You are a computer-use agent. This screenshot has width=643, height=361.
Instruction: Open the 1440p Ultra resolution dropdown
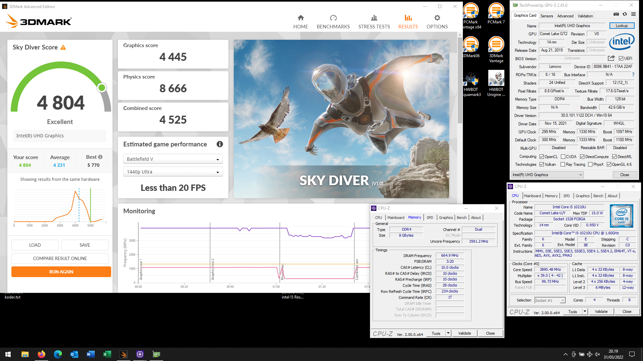tap(173, 172)
